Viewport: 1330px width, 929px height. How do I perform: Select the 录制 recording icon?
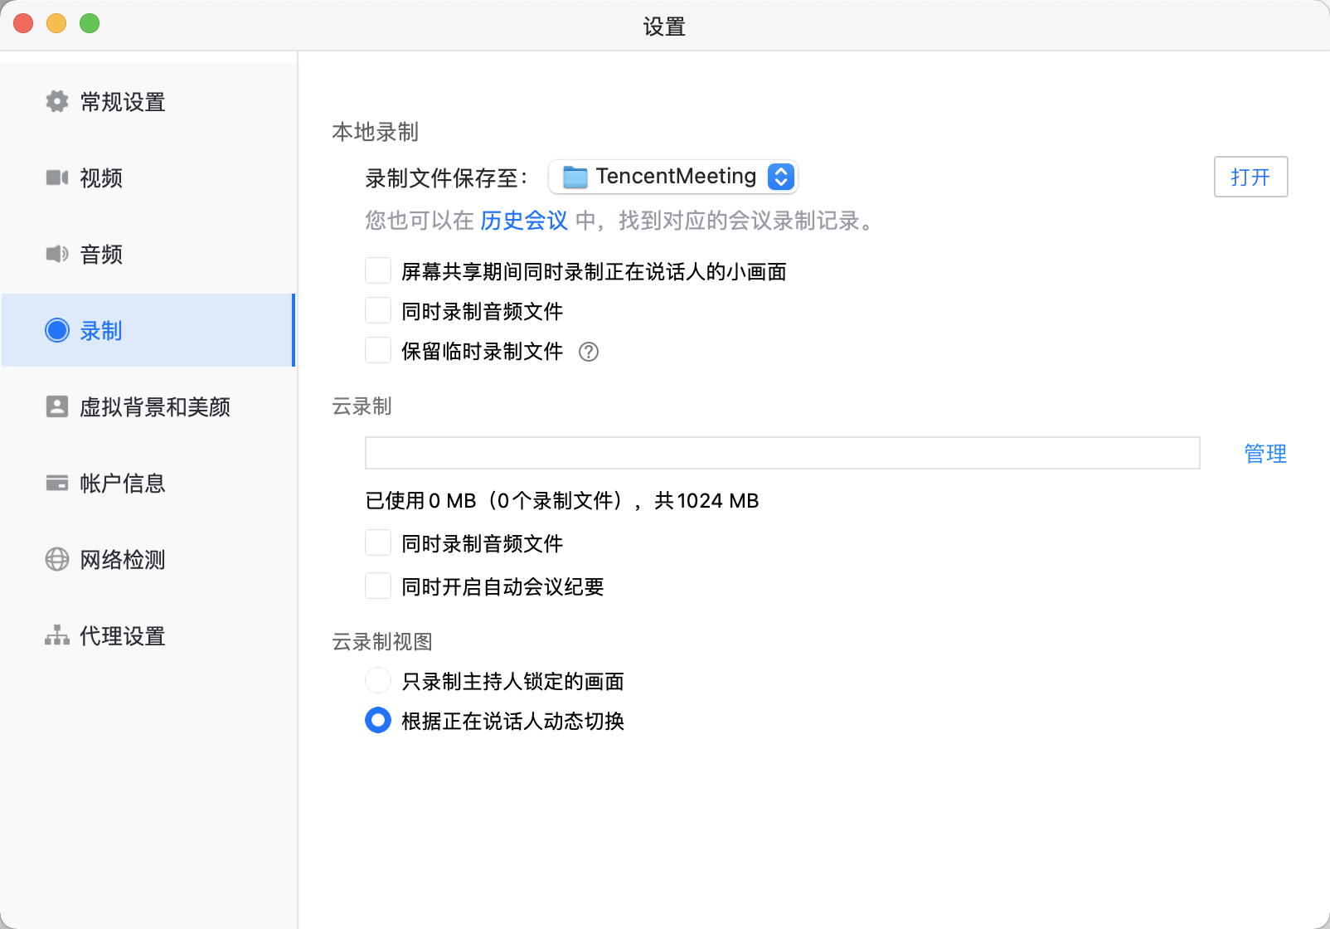pyautogui.click(x=56, y=330)
